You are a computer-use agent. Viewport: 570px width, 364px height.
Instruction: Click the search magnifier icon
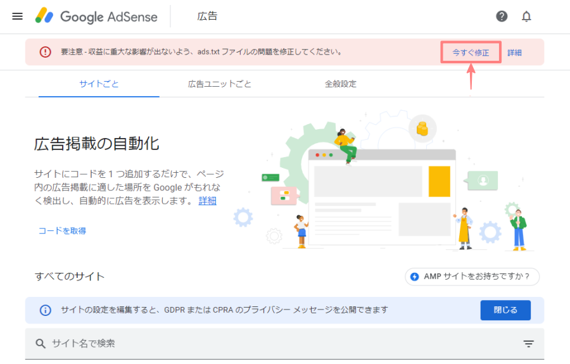coord(41,344)
